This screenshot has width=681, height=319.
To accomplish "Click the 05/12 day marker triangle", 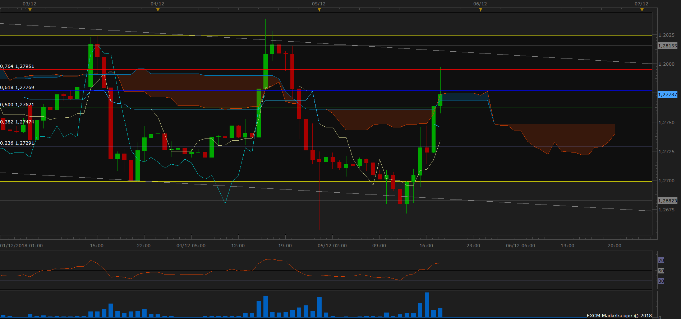I will [319, 10].
